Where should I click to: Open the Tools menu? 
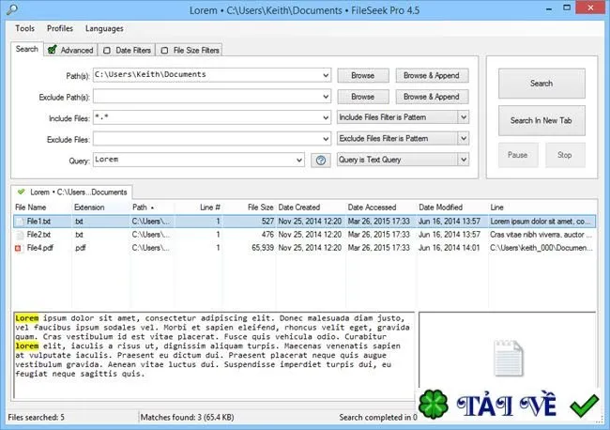point(25,28)
